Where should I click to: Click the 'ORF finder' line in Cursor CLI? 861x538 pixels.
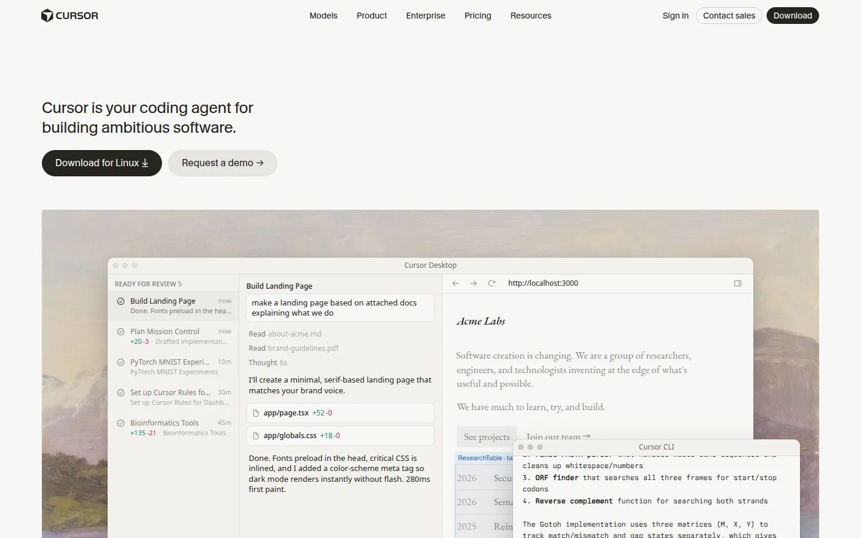649,484
